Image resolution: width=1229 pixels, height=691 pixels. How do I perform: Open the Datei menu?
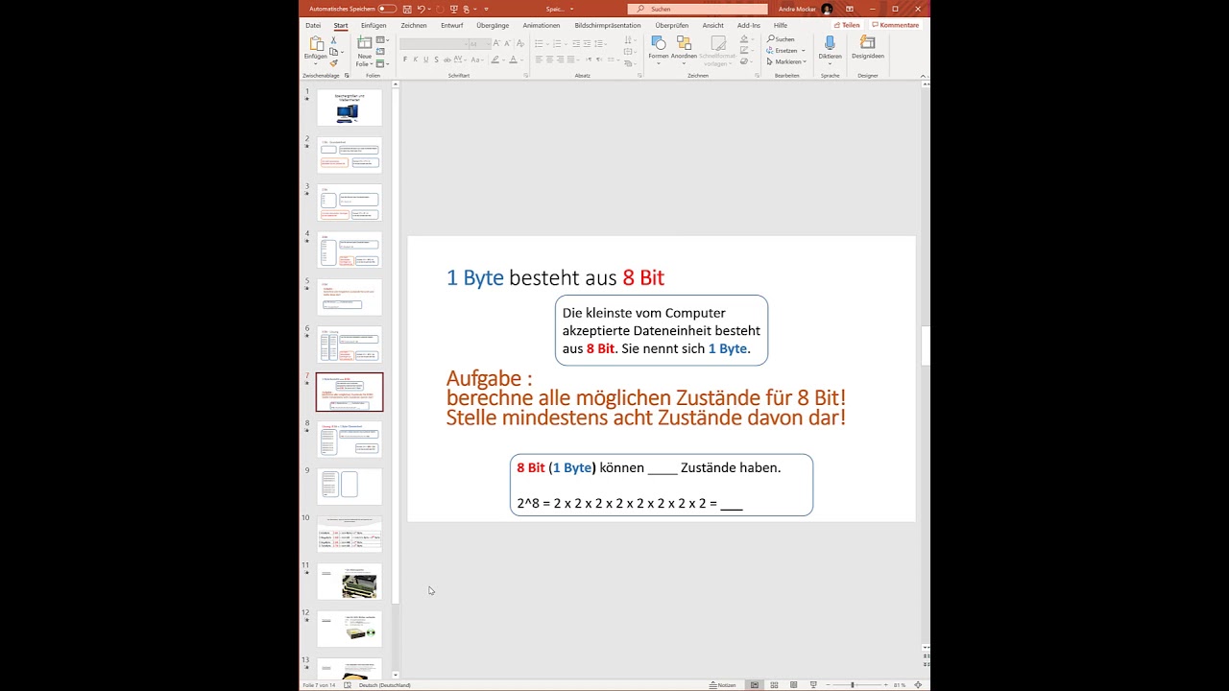pyautogui.click(x=313, y=25)
